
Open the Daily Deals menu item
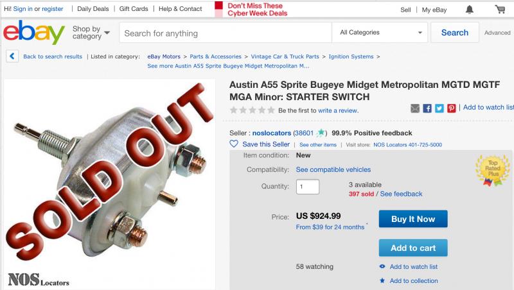93,9
